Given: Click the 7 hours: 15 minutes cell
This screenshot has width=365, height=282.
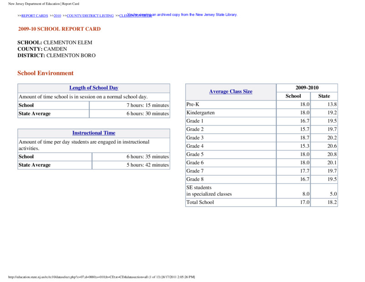Looking at the screenshot, I should click(130, 105).
